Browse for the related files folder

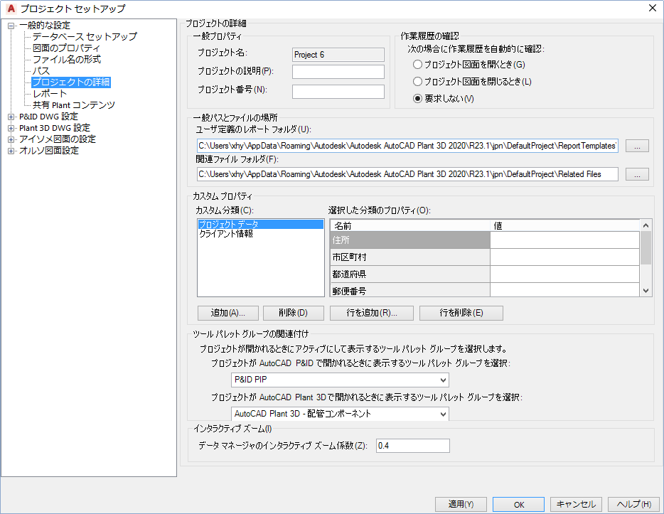pyautogui.click(x=637, y=174)
